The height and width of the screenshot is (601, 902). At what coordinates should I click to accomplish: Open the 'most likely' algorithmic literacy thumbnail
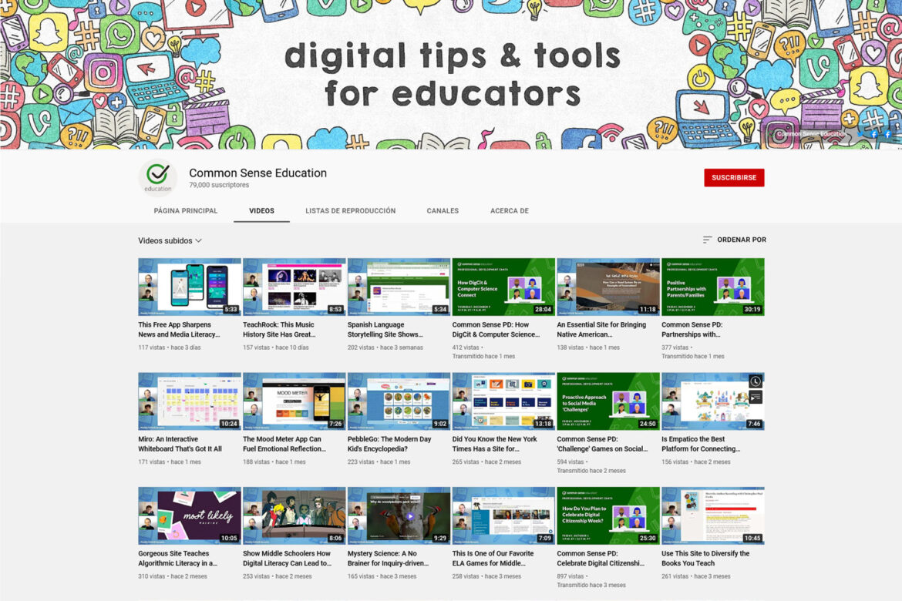189,515
